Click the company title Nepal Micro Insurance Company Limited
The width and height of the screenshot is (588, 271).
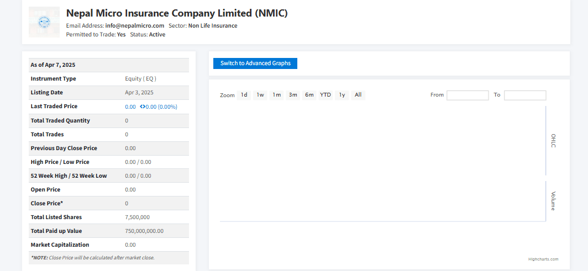[x=177, y=13]
